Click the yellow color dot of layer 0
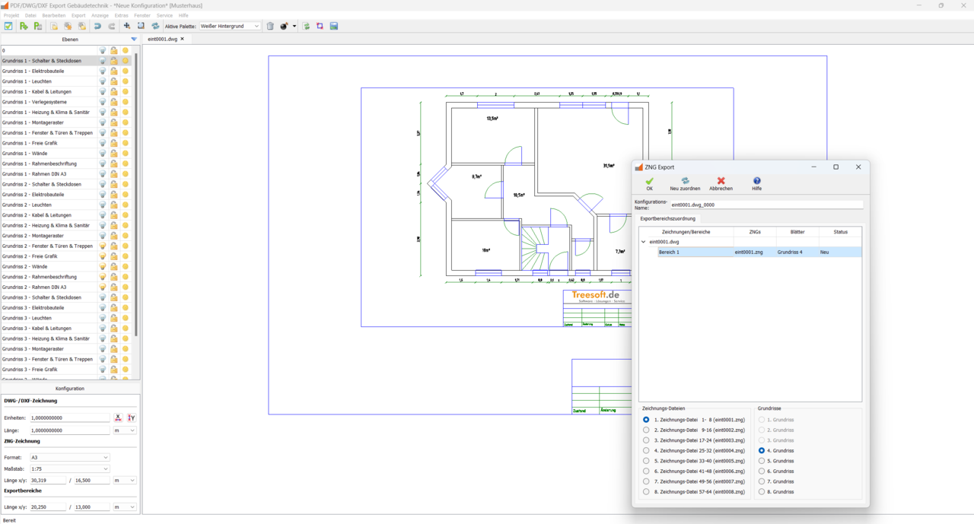This screenshot has width=974, height=524. click(123, 49)
